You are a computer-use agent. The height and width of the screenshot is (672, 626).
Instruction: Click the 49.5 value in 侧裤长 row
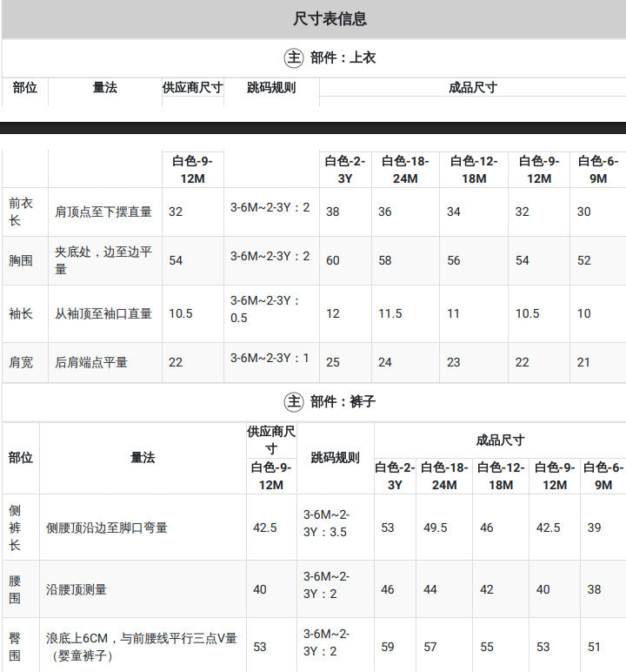(x=436, y=528)
